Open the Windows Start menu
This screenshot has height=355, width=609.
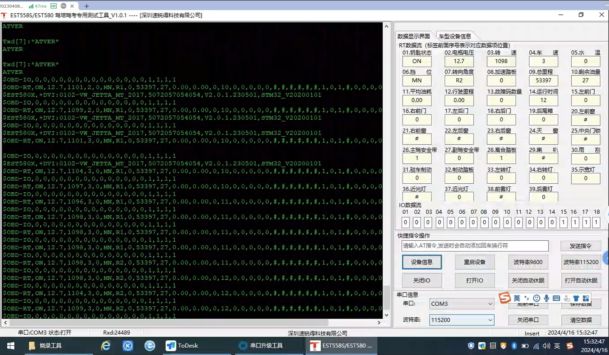point(10,346)
